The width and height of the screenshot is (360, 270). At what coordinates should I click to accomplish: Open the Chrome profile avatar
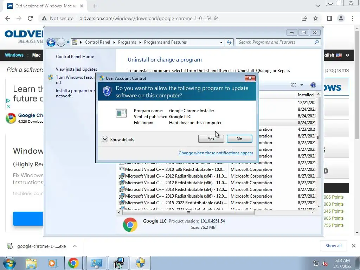click(x=341, y=18)
